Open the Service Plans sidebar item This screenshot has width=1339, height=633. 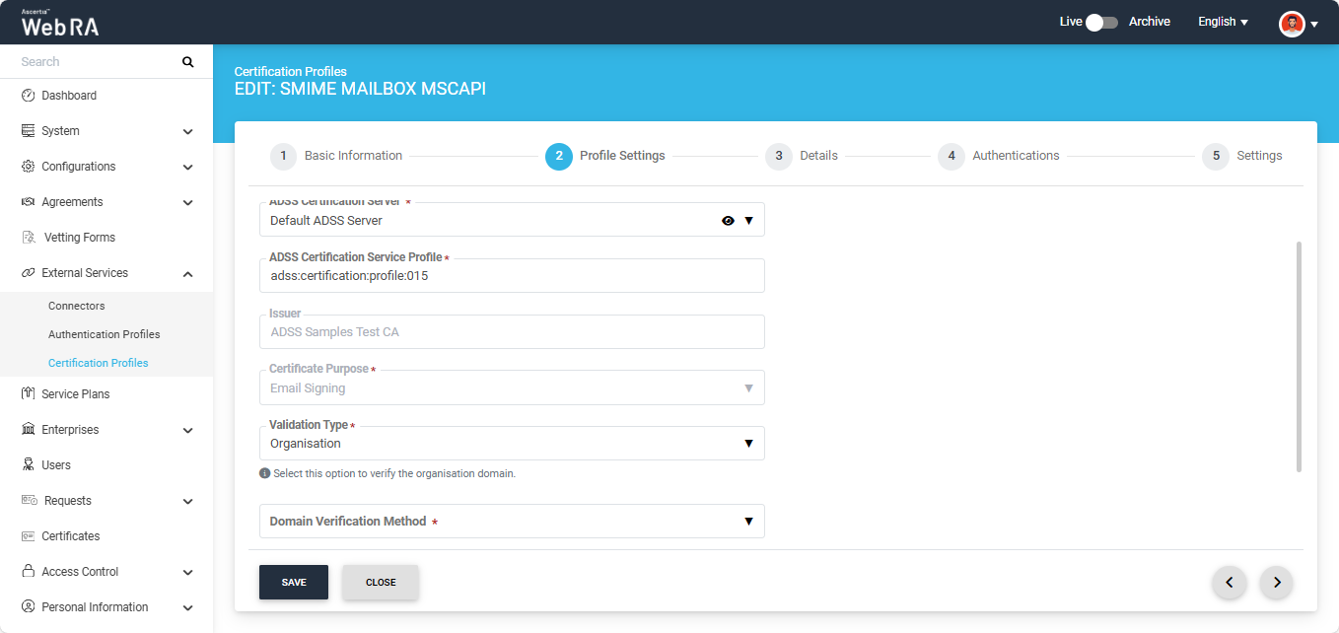point(75,394)
